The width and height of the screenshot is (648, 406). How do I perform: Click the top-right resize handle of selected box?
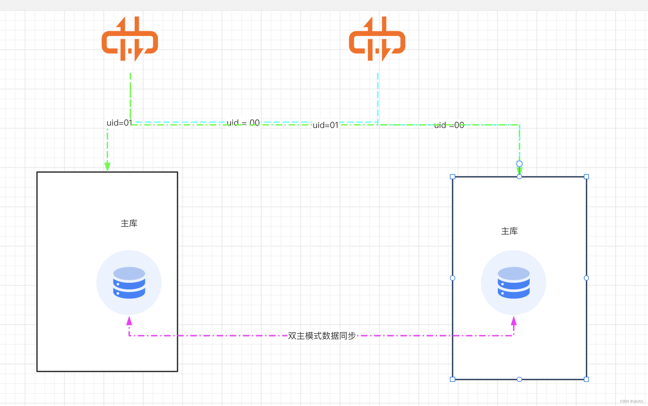pyautogui.click(x=586, y=177)
